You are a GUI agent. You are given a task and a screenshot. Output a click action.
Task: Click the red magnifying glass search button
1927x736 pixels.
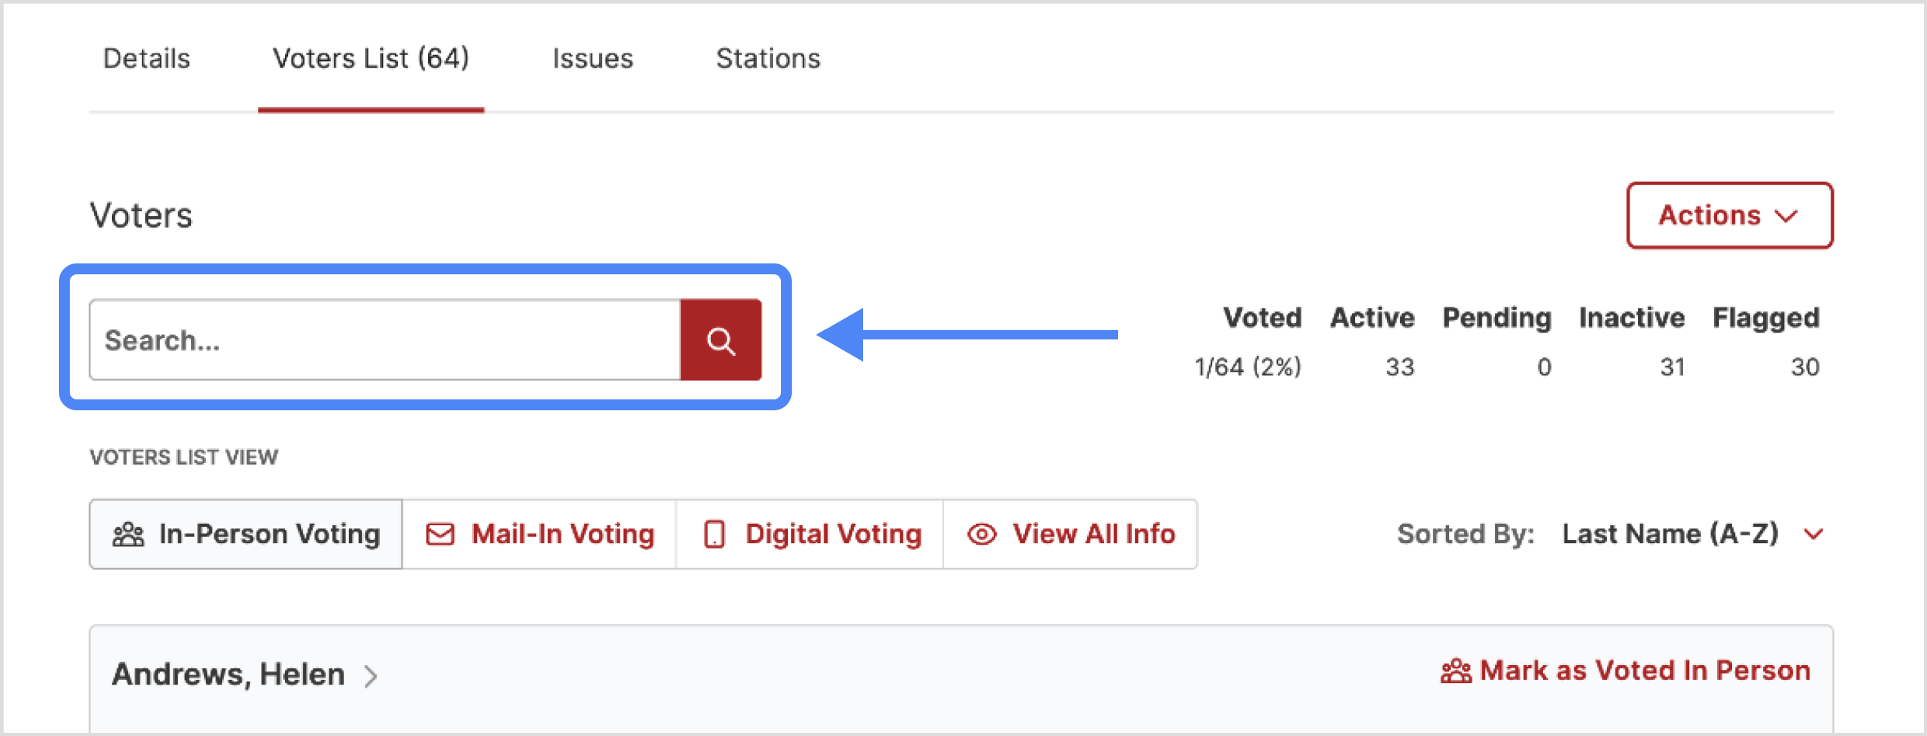[x=721, y=340]
